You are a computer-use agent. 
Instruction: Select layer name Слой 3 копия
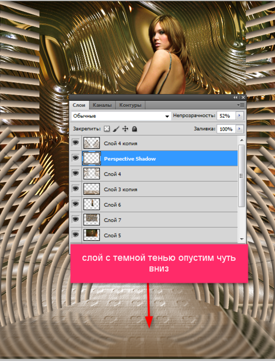click(120, 190)
